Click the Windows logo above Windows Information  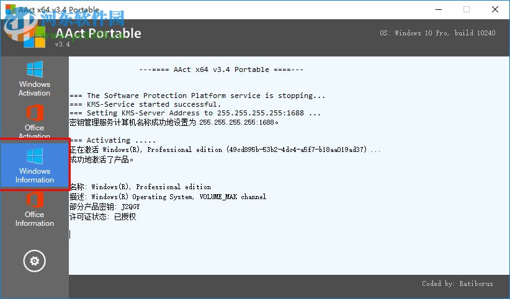(34, 156)
